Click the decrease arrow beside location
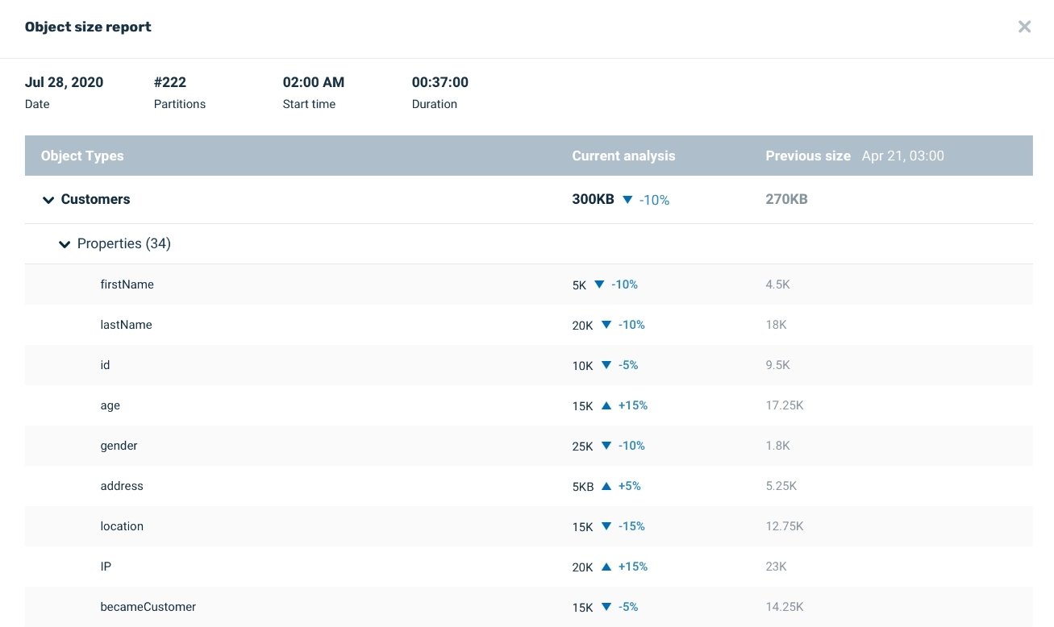Image resolution: width=1054 pixels, height=627 pixels. (606, 526)
